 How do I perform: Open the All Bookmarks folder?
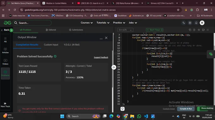pyautogui.click(x=205, y=16)
